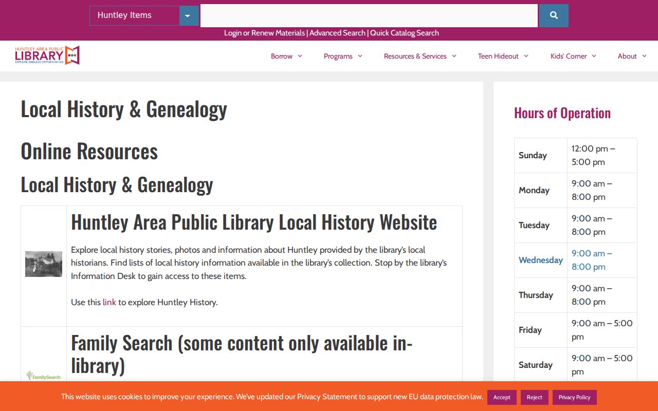
Task: Click the chevron next to Borrow
Action: click(x=300, y=56)
